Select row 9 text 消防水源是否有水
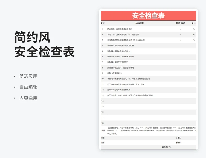 tap(114, 73)
